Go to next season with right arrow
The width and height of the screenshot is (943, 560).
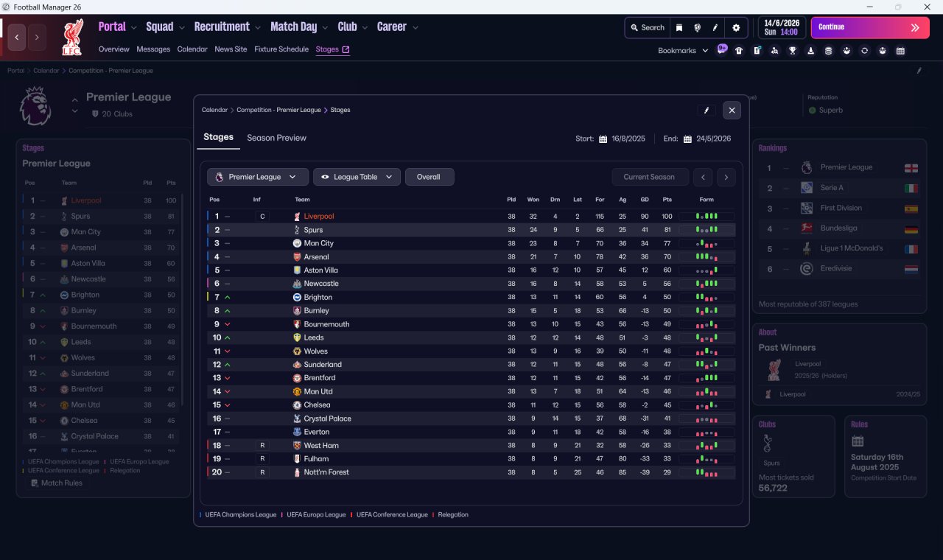pyautogui.click(x=726, y=177)
